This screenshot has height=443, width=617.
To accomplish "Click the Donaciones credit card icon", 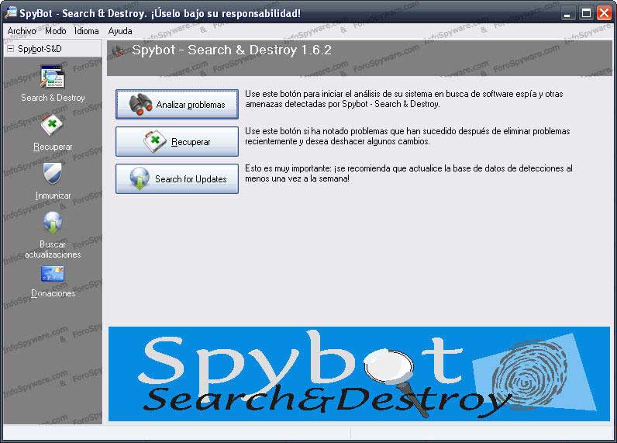I will coord(53,274).
